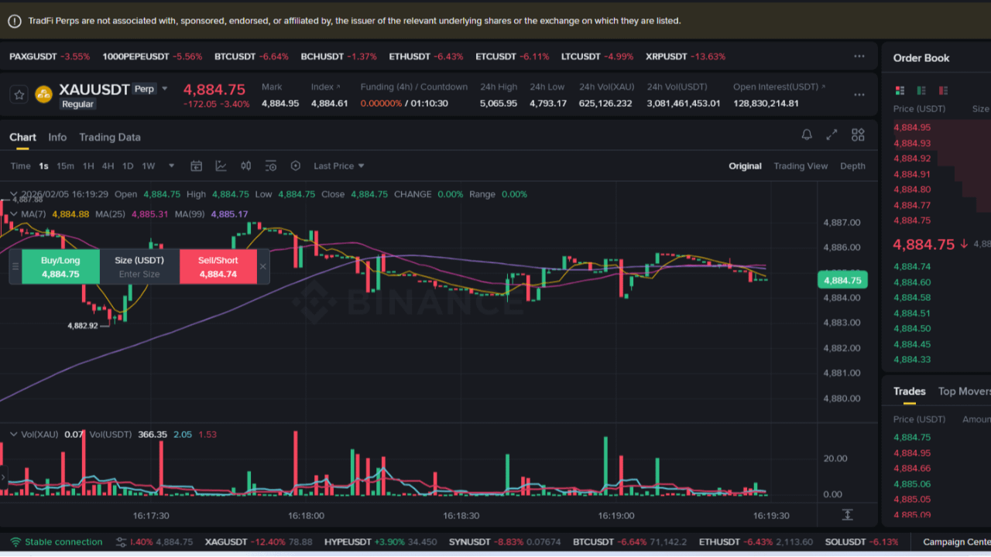The width and height of the screenshot is (991, 557).
Task: Switch to the Info tab
Action: pos(57,137)
